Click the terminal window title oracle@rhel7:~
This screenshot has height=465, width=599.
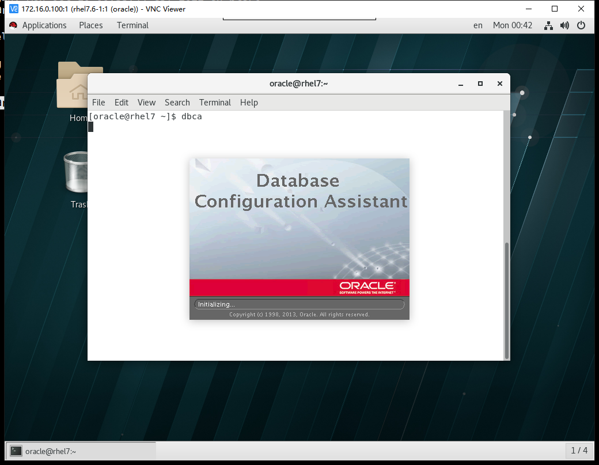[299, 84]
